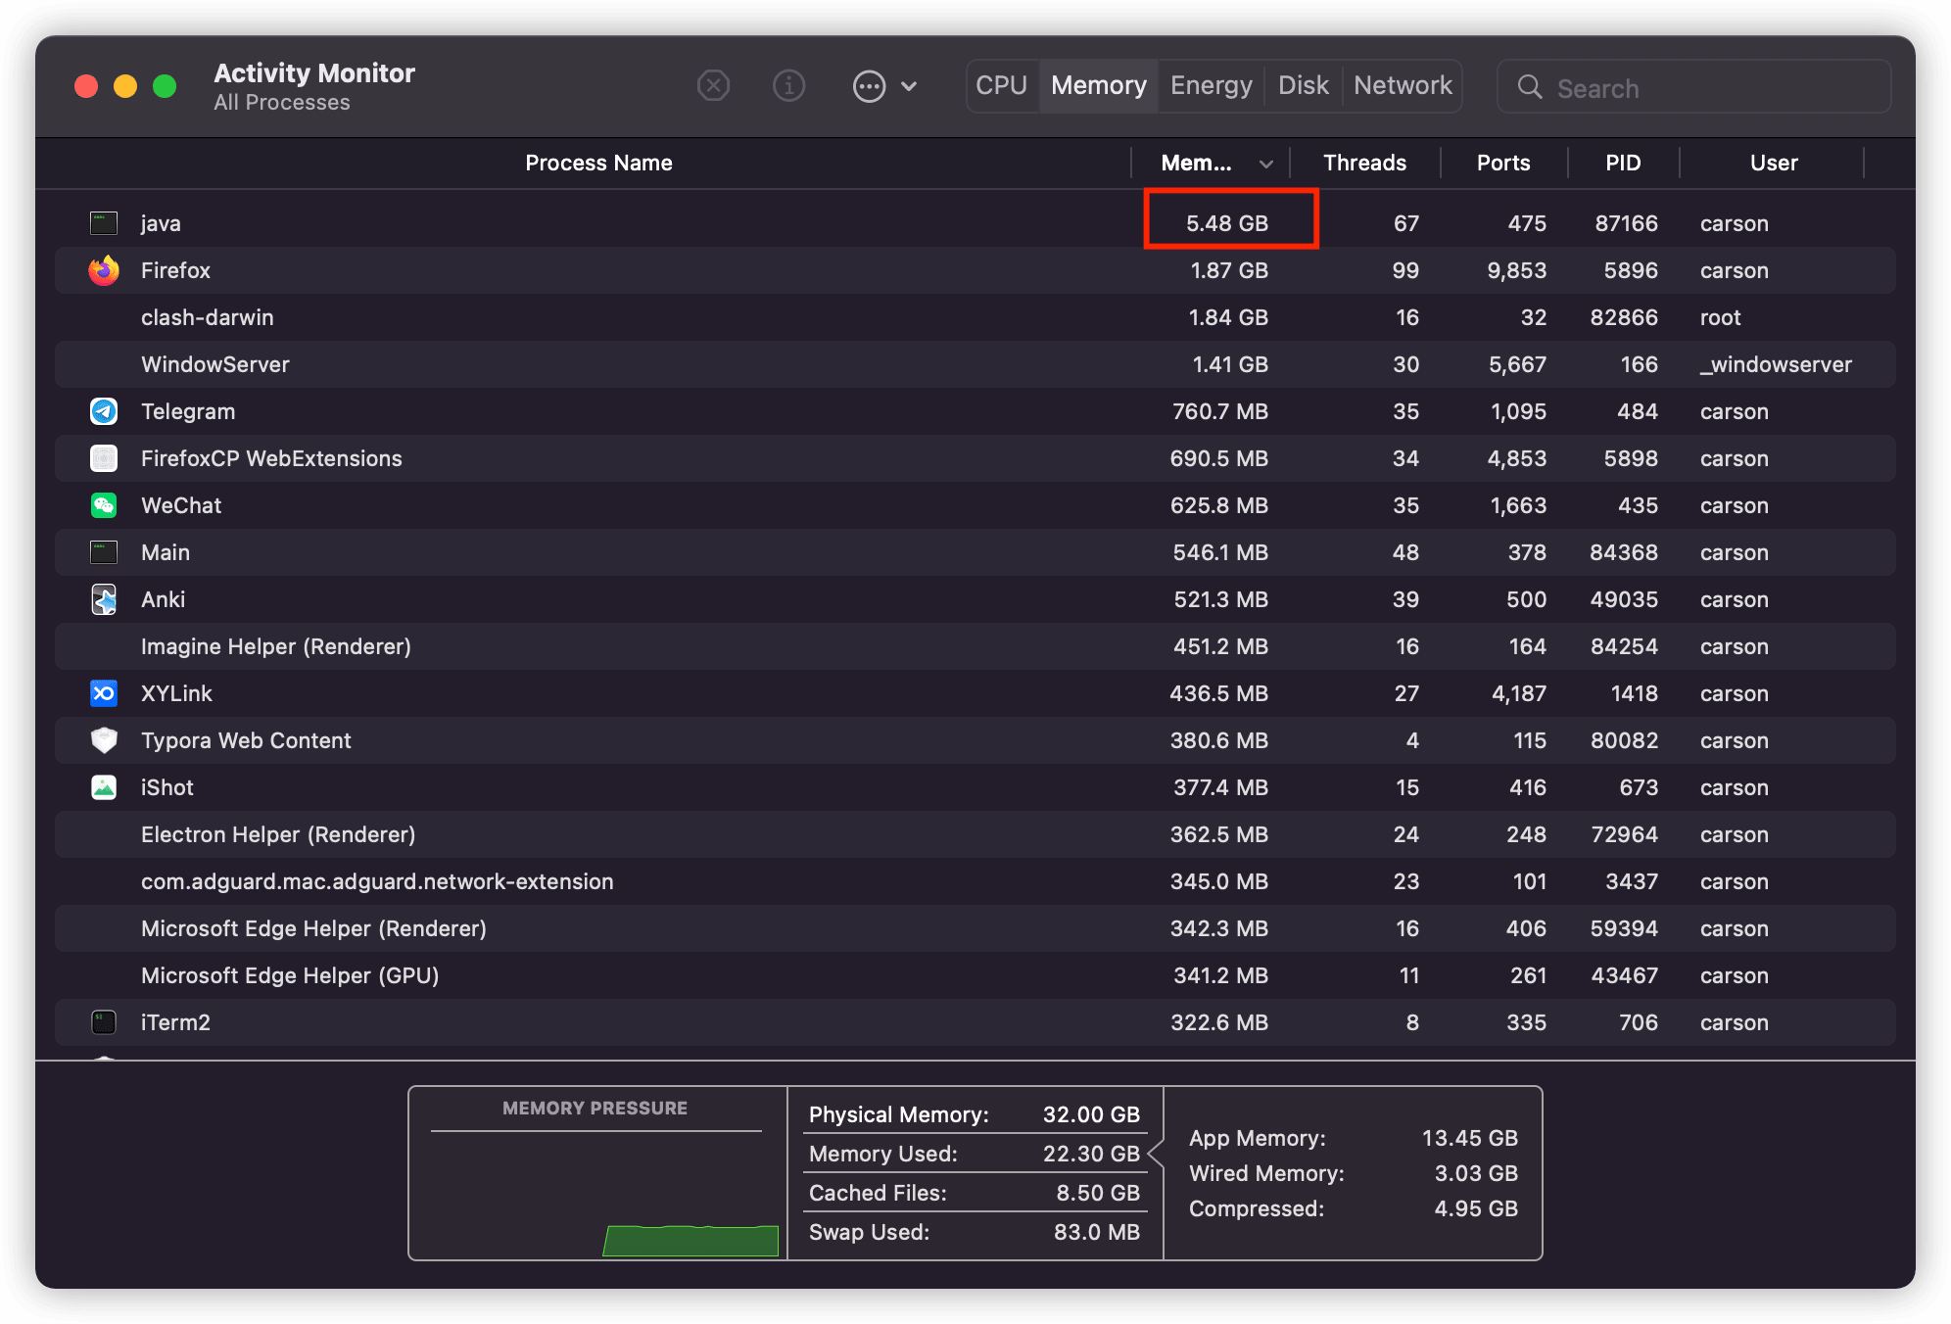Click the Telegram app icon

104,411
